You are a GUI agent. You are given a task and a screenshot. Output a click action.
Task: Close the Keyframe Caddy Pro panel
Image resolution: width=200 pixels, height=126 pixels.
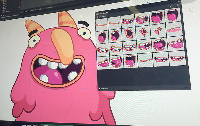pyautogui.click(x=96, y=12)
